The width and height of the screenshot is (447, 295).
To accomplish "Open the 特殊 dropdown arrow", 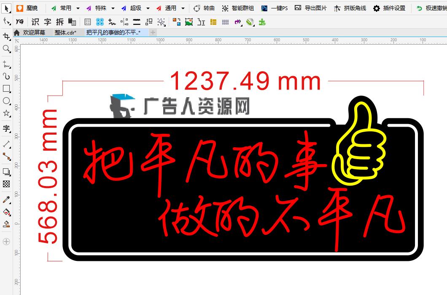I will click(113, 8).
